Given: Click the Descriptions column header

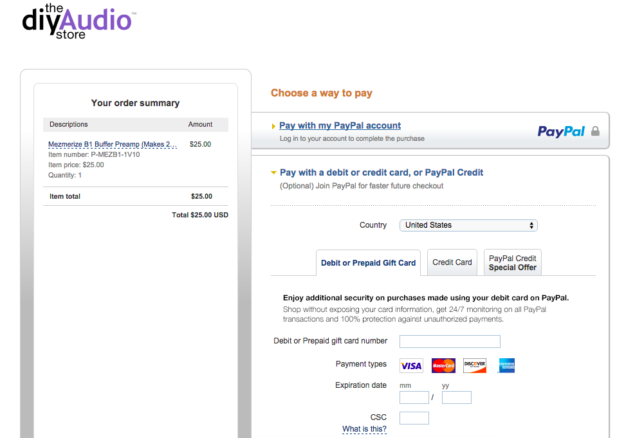Looking at the screenshot, I should [69, 124].
